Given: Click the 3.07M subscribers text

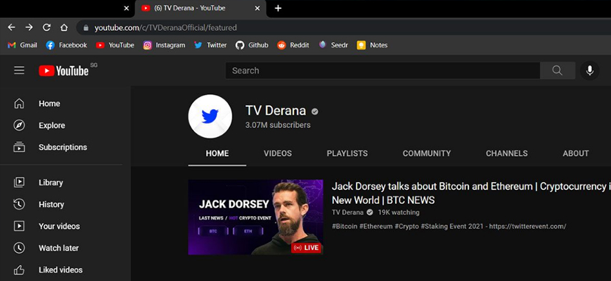Looking at the screenshot, I should pos(278,125).
